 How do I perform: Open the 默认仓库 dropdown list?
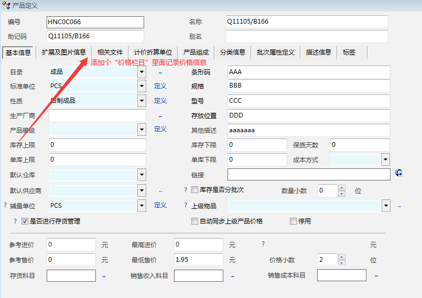click(x=142, y=175)
